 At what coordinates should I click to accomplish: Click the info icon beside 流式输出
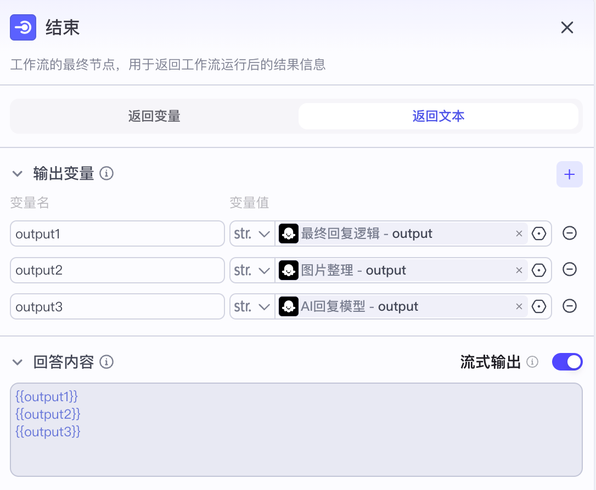(x=532, y=362)
